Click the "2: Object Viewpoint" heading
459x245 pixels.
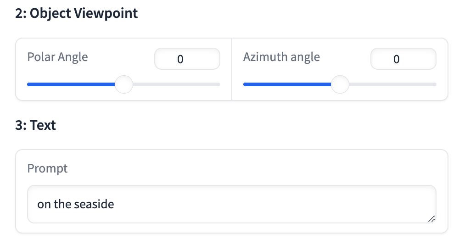click(x=76, y=13)
